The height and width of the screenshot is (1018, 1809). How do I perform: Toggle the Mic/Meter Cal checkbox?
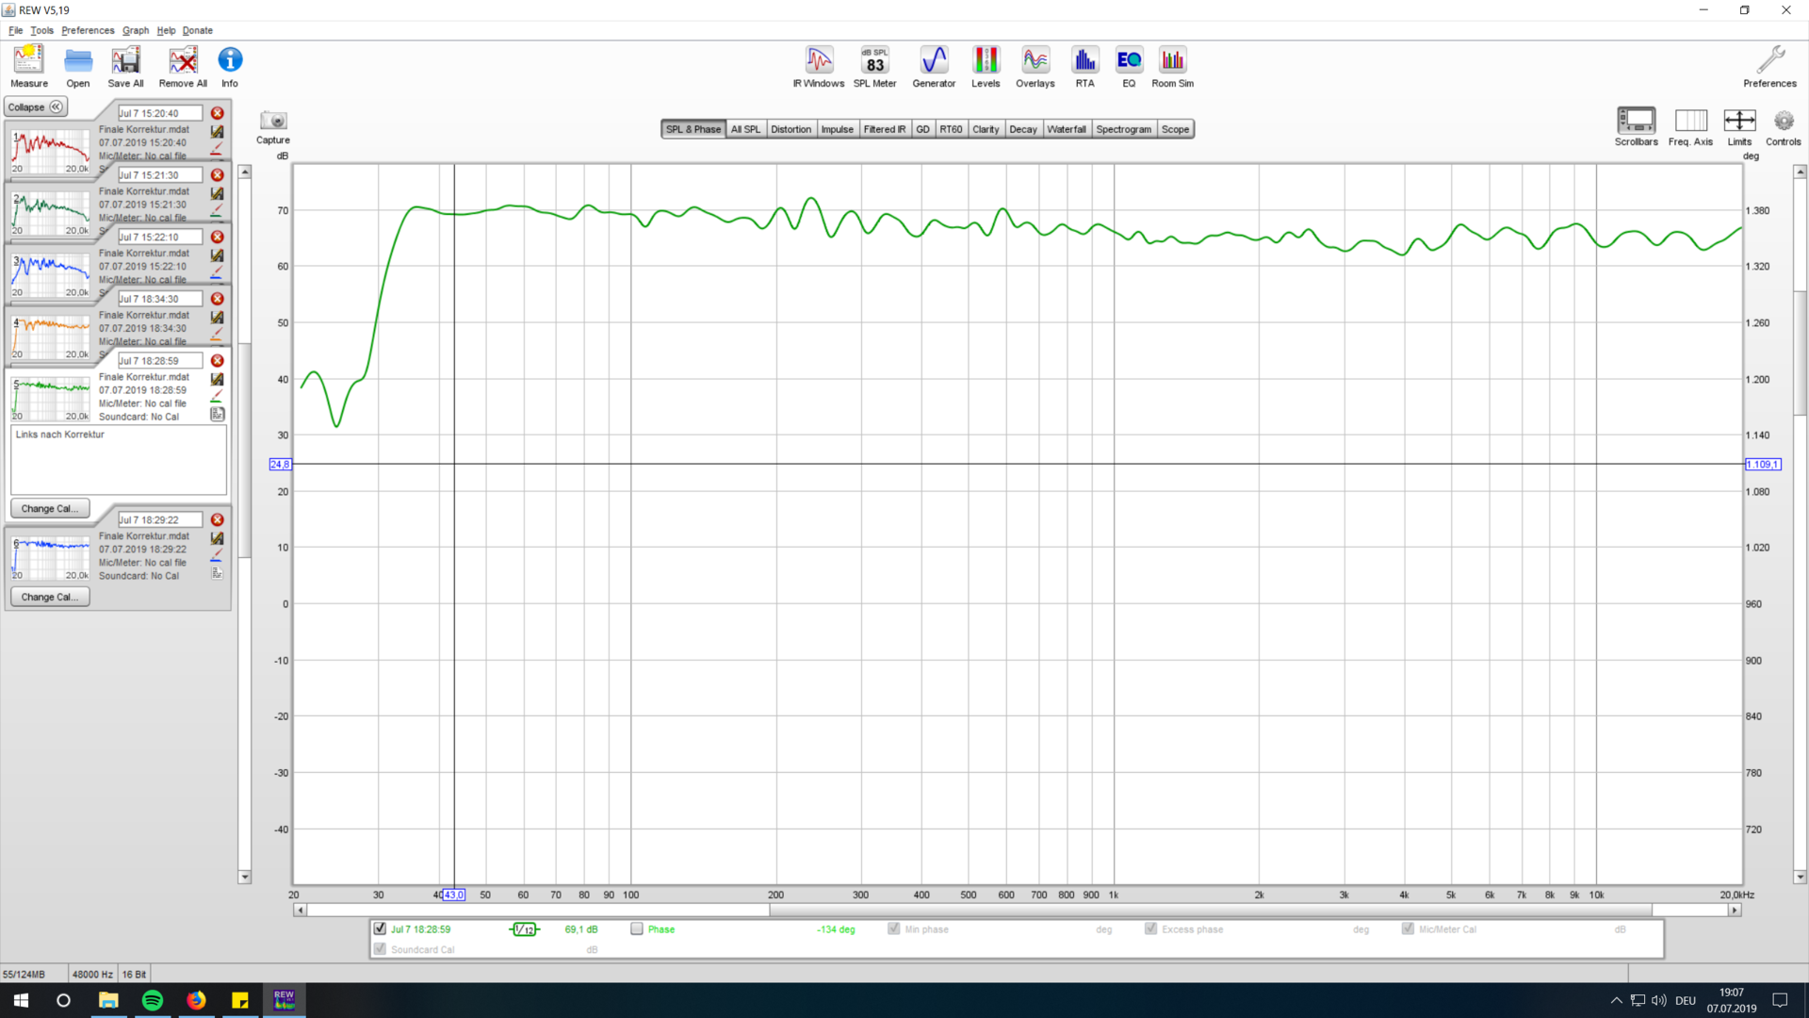pos(1408,928)
